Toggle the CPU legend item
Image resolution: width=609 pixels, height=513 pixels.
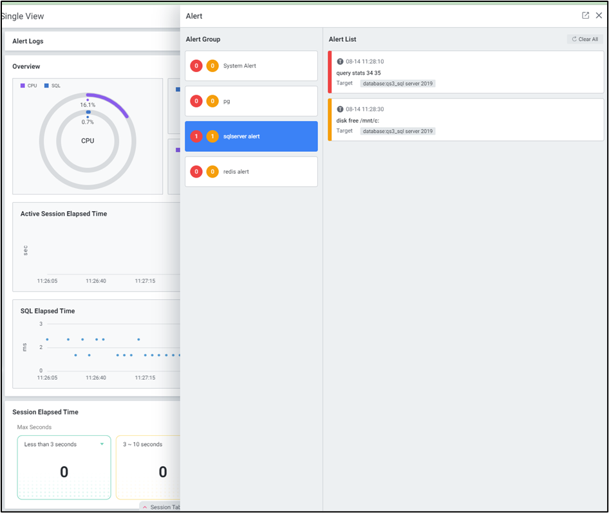click(29, 86)
